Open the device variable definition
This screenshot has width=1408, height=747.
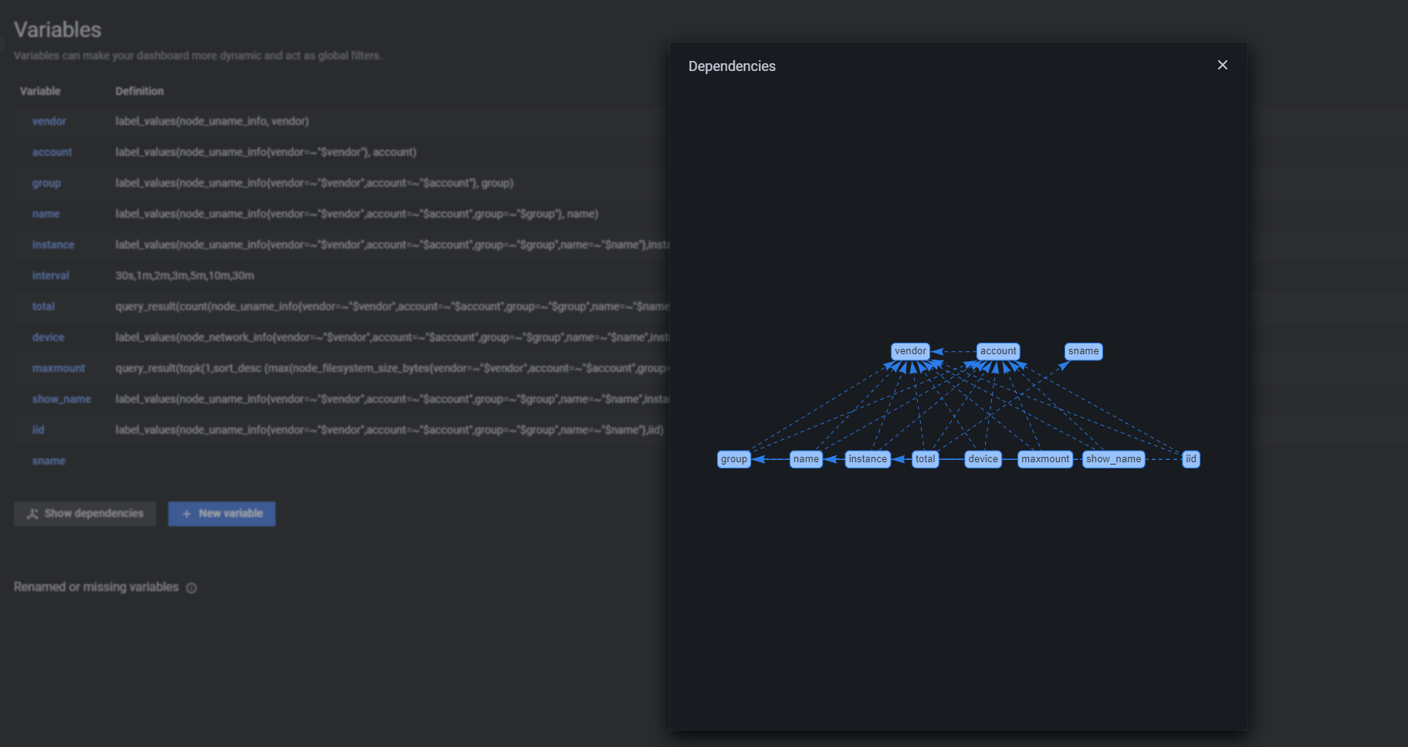48,337
